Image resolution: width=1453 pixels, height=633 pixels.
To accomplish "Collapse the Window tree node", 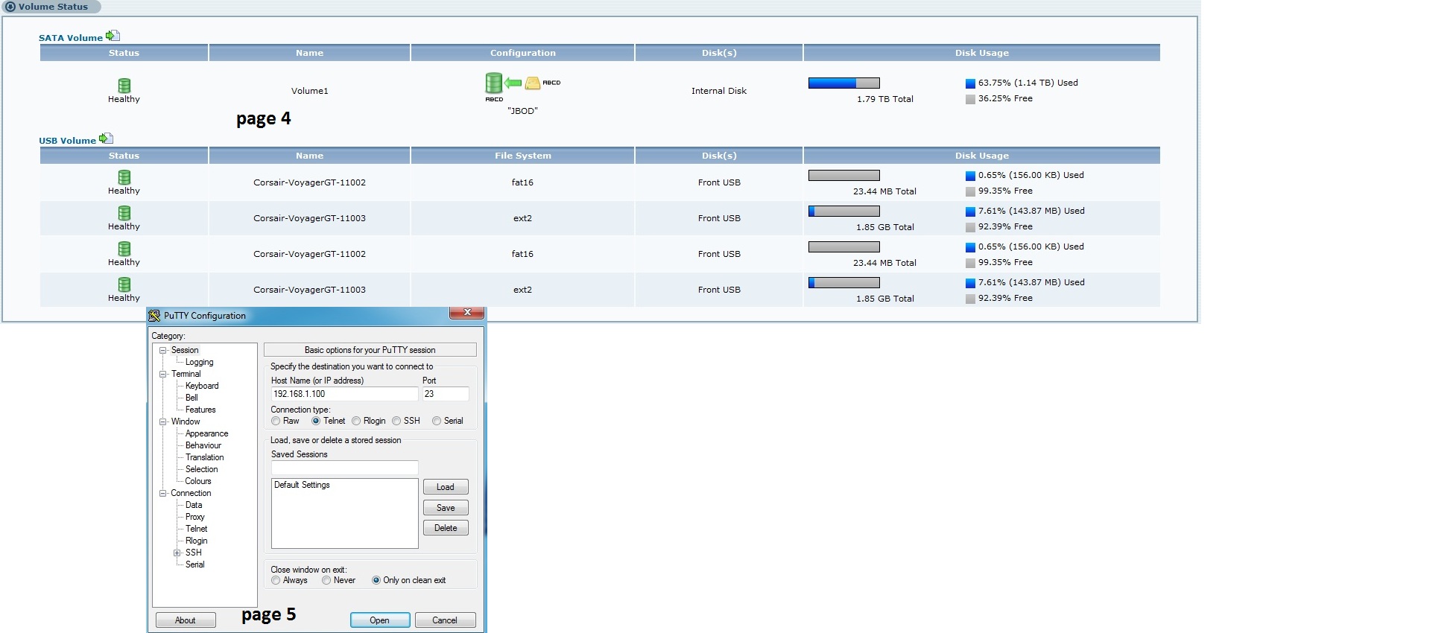I will (163, 422).
